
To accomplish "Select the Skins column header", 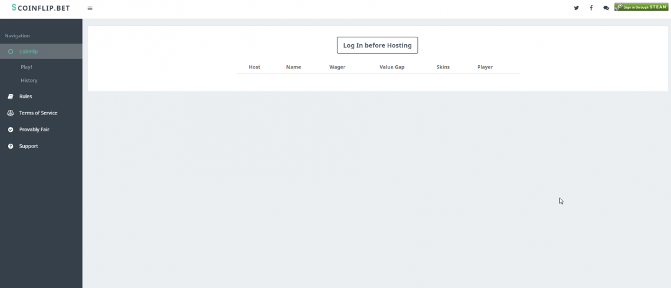I will point(443,67).
